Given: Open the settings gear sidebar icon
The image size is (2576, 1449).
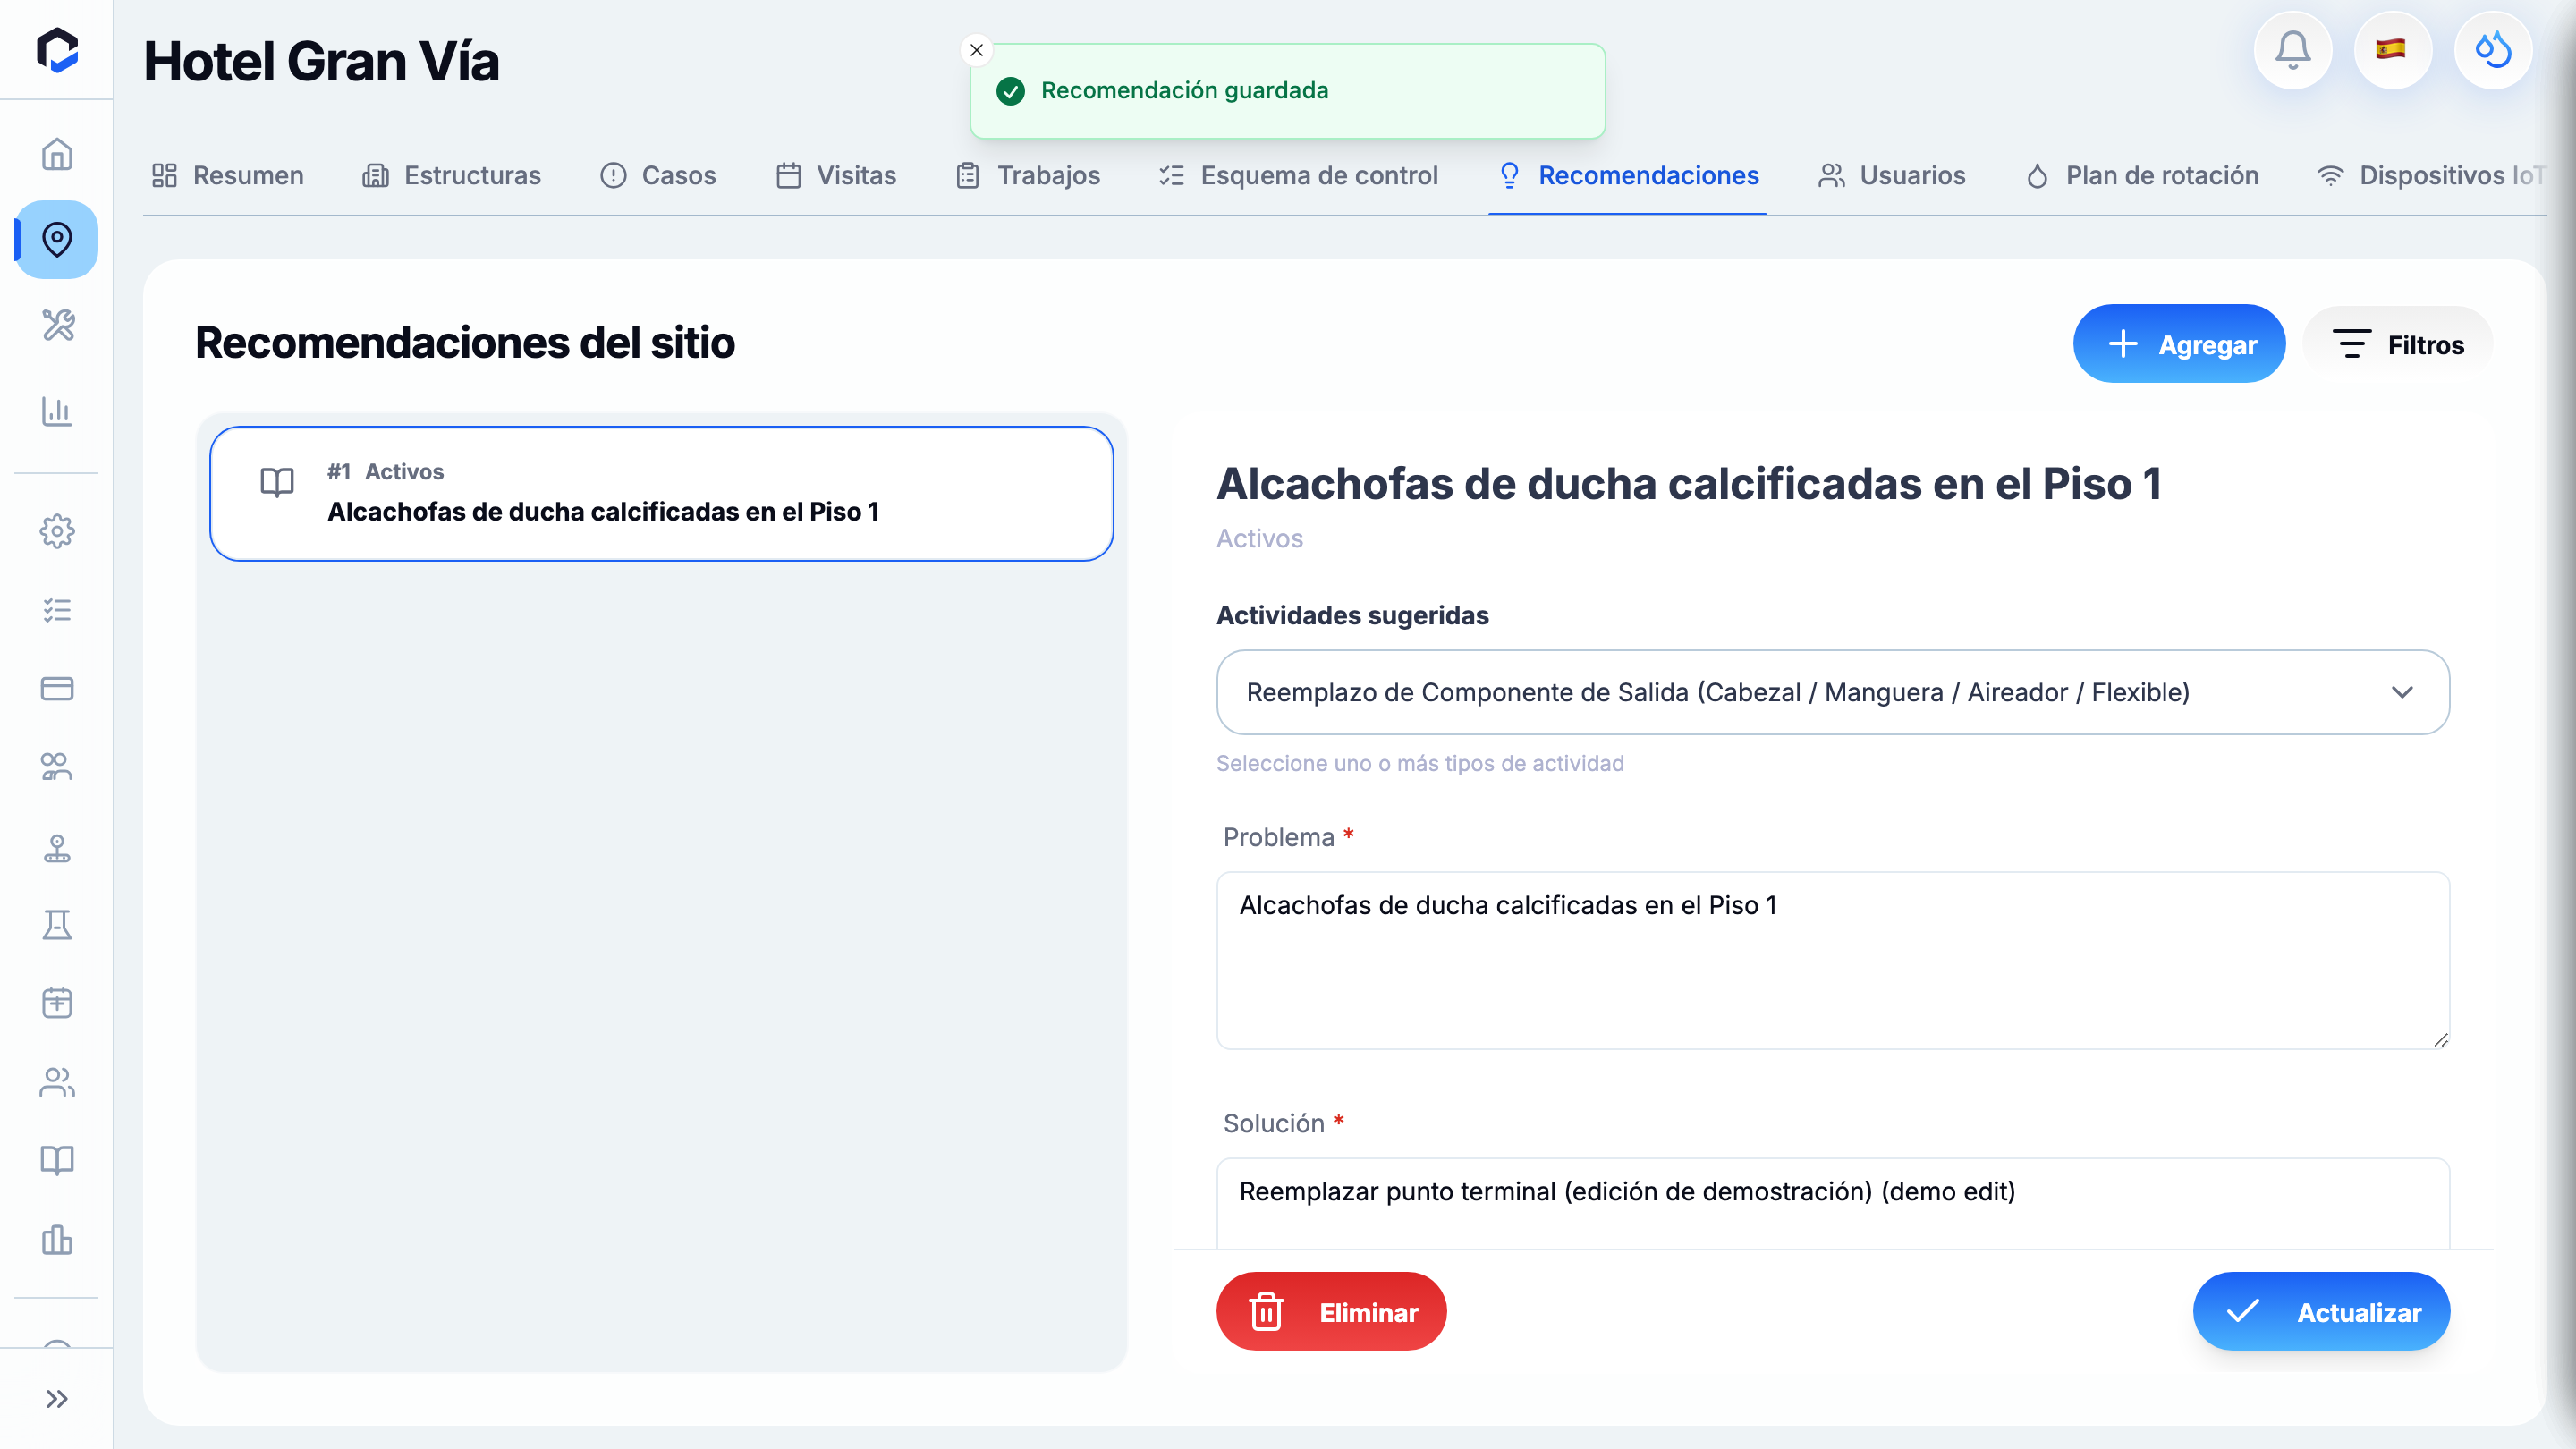Looking at the screenshot, I should pyautogui.click(x=57, y=531).
